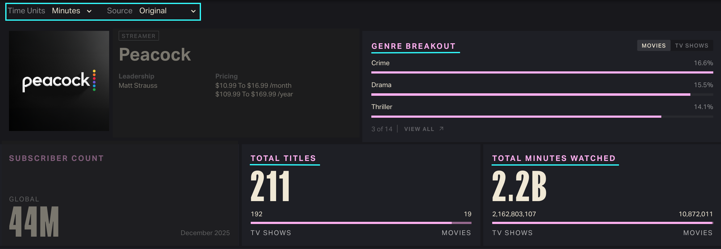
Task: Click the Genre Breakout heading
Action: [x=413, y=46]
